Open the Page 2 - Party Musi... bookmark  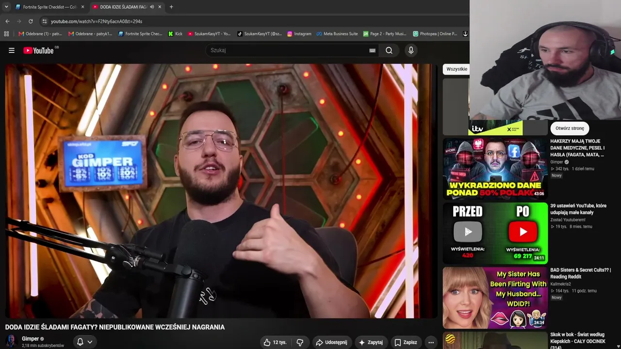[x=385, y=34]
